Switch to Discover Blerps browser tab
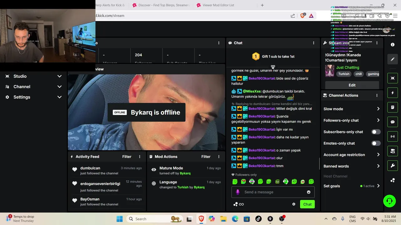This screenshot has width=401, height=225. click(x=161, y=5)
